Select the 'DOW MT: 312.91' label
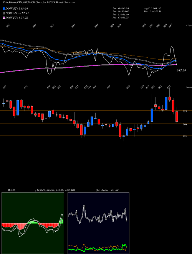The width and height of the screenshot is (192, 254). pyautogui.click(x=17, y=13)
